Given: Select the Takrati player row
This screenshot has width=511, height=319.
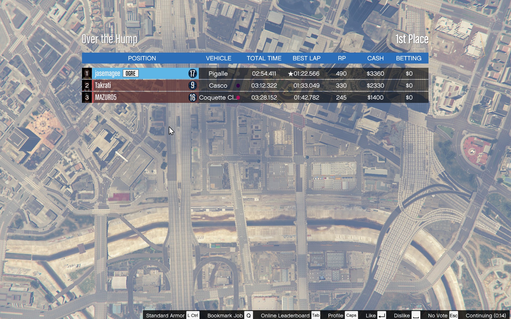Looking at the screenshot, I should 141,85.
